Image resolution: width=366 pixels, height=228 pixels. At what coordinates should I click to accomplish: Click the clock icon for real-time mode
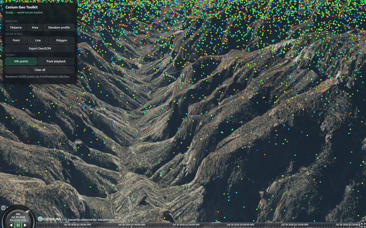point(3,208)
